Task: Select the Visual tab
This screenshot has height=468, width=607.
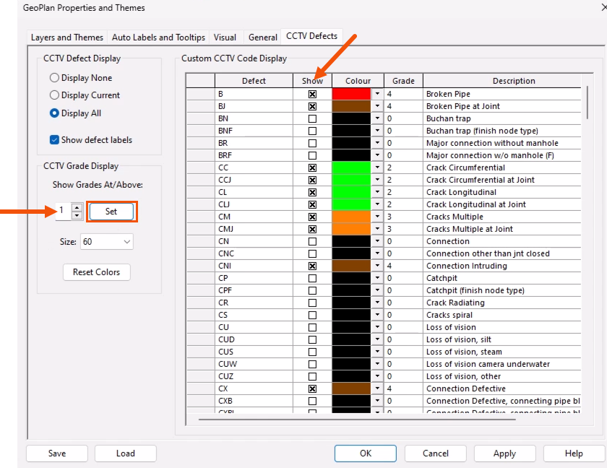Action: (225, 37)
